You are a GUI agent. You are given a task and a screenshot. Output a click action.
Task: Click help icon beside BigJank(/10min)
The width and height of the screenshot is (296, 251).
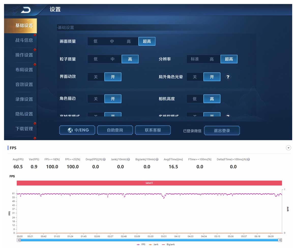(157, 159)
